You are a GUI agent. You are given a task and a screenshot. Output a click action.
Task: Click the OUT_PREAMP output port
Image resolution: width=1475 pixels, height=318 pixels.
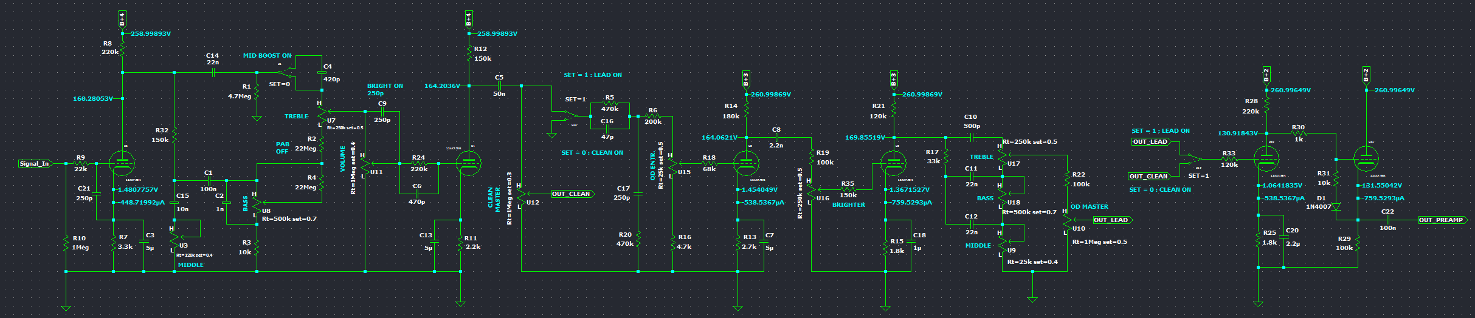(1442, 220)
